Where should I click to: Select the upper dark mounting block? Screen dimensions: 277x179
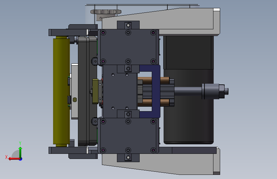[x=128, y=47]
